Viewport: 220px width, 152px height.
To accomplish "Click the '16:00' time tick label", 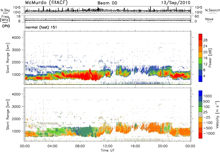I will pyautogui.click(x=135, y=146).
